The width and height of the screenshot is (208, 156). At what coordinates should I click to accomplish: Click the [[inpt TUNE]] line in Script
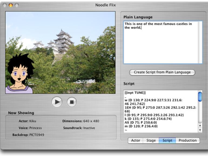pyautogui.click(x=135, y=93)
